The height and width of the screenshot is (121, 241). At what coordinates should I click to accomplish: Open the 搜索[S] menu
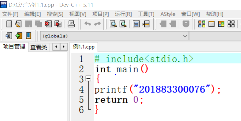coord(55,14)
